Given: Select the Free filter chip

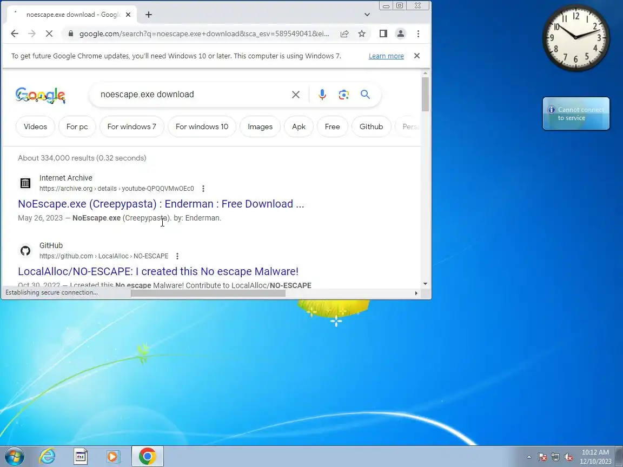Looking at the screenshot, I should click(332, 126).
